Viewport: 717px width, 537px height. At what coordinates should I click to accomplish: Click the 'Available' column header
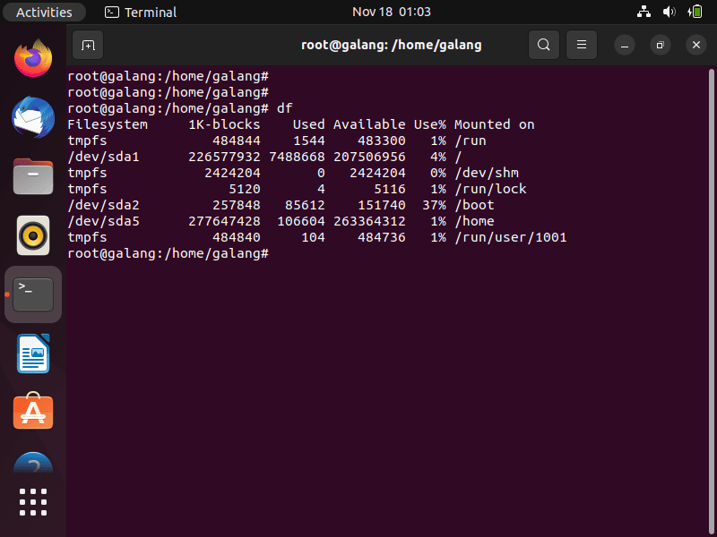pyautogui.click(x=369, y=124)
